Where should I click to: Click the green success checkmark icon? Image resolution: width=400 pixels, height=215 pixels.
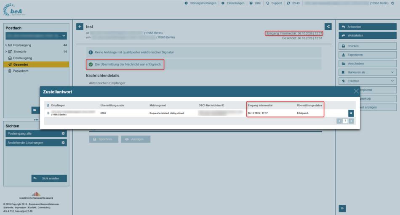[x=91, y=64]
